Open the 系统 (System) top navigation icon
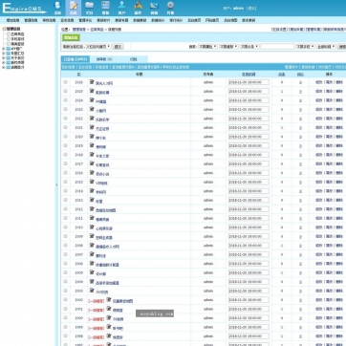This screenshot has height=346, width=346. tap(57, 8)
